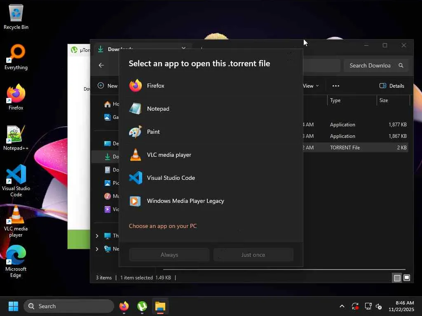422x316 pixels.
Task: Open uTorrent from the taskbar
Action: point(142,306)
